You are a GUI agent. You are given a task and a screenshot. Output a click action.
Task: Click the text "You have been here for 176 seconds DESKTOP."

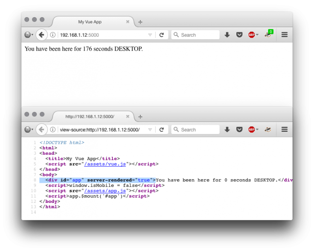coord(84,49)
